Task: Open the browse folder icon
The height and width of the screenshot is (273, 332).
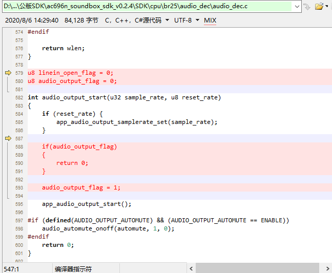Action: pos(319,6)
